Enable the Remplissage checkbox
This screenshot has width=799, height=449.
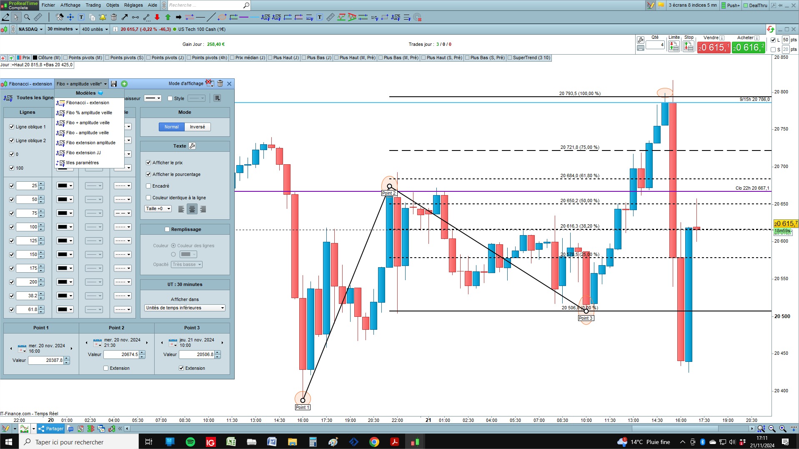(x=167, y=229)
